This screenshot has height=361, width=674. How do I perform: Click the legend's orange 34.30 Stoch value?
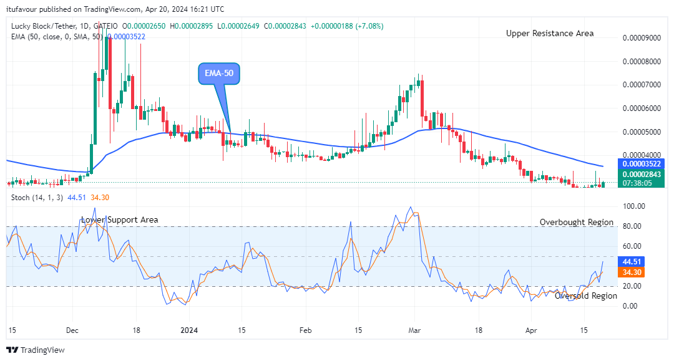[x=100, y=198]
